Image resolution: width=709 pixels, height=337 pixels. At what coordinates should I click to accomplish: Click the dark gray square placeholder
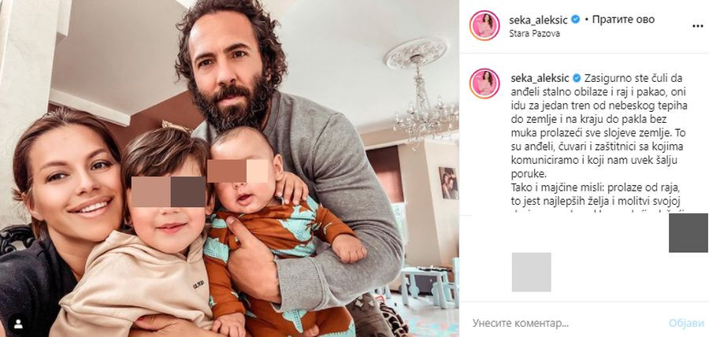(689, 232)
